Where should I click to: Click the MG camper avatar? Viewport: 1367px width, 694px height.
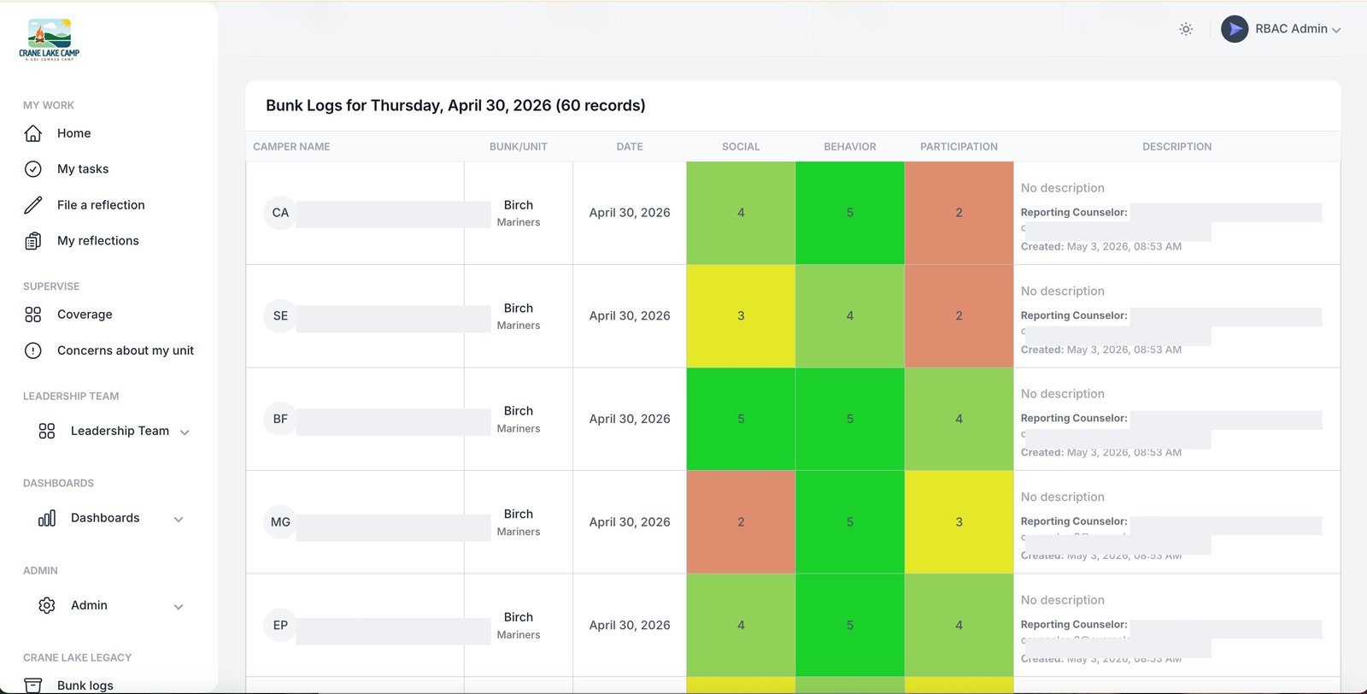[280, 522]
